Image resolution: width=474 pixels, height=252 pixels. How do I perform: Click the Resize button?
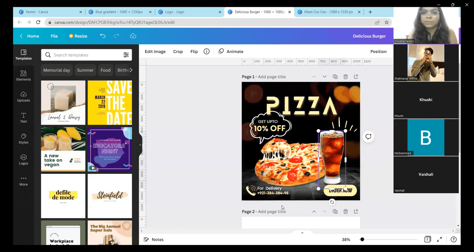click(x=78, y=36)
